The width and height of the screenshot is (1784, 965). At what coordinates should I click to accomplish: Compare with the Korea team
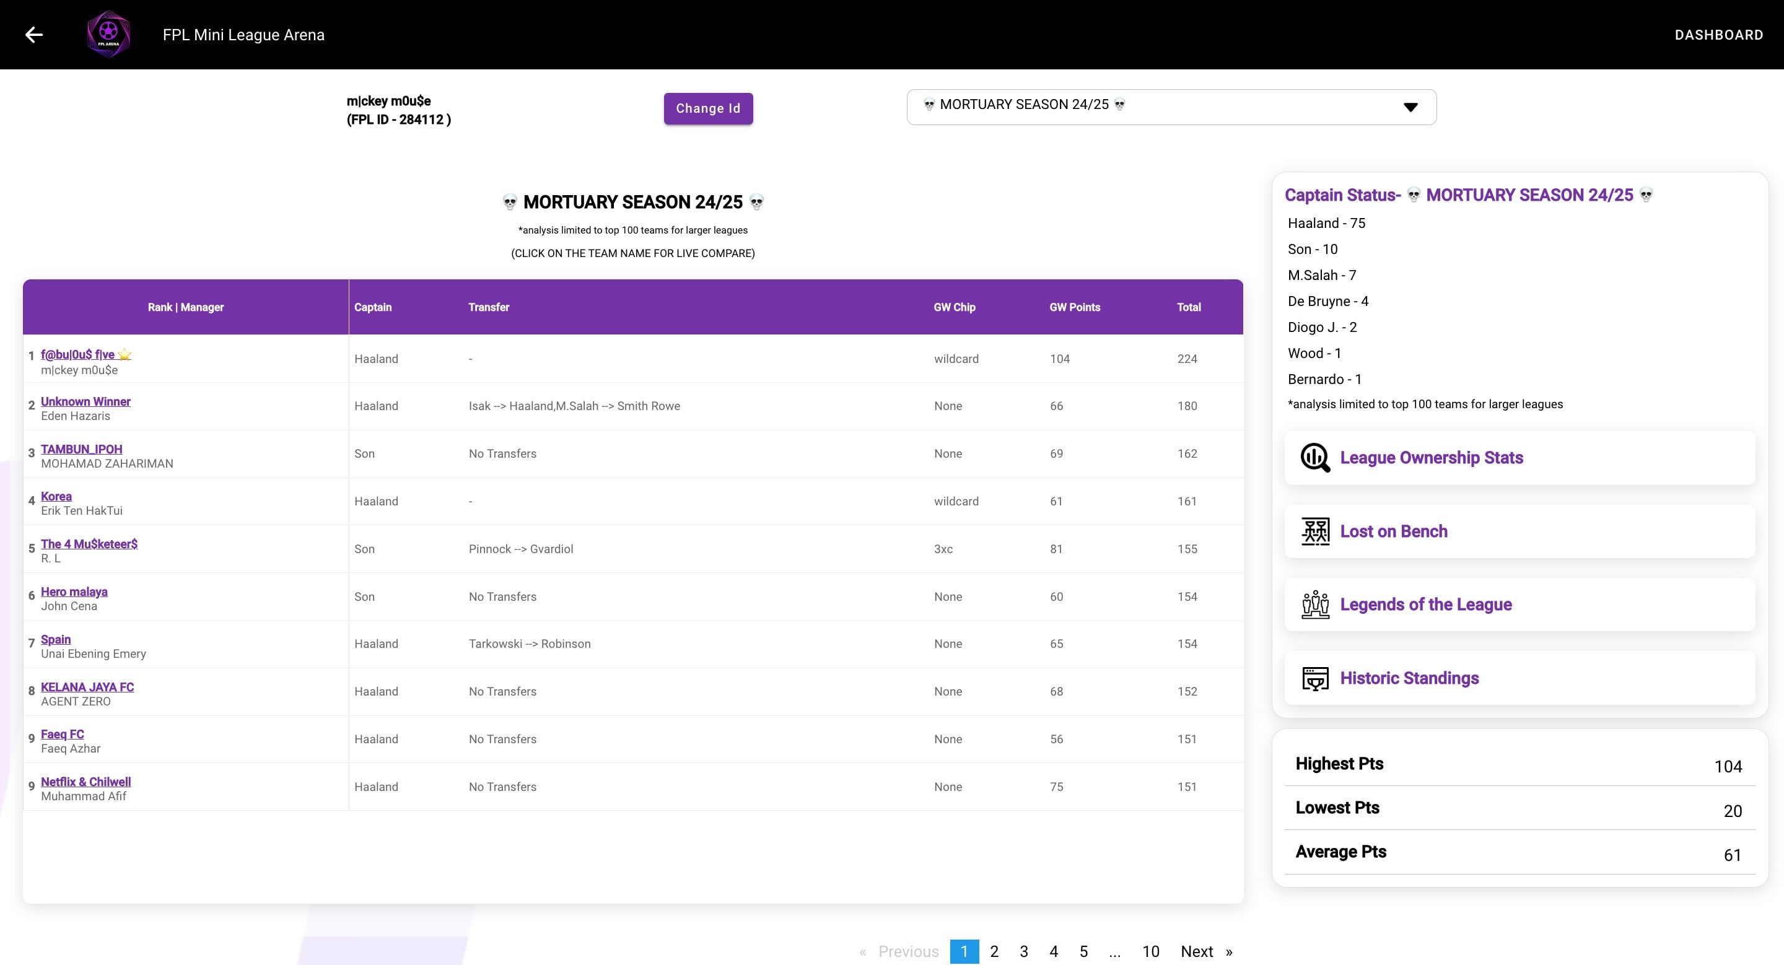click(56, 496)
